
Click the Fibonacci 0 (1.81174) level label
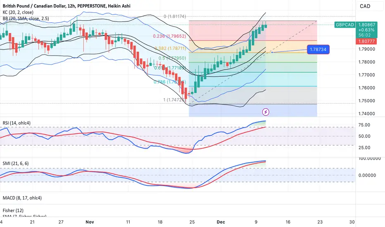pos(175,17)
